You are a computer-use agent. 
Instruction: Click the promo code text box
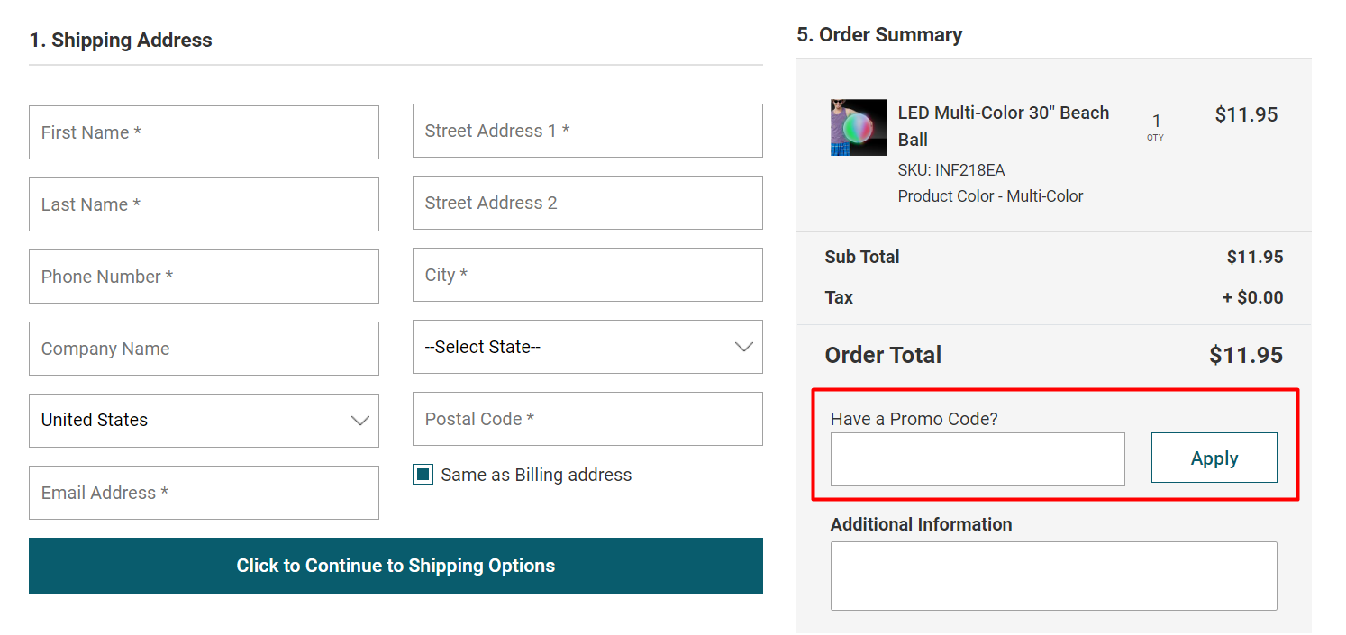click(978, 459)
